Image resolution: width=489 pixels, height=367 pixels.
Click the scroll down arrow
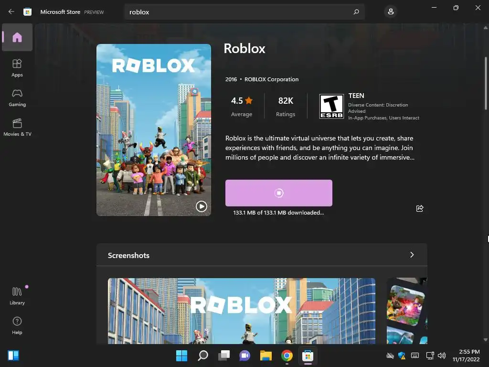click(485, 340)
